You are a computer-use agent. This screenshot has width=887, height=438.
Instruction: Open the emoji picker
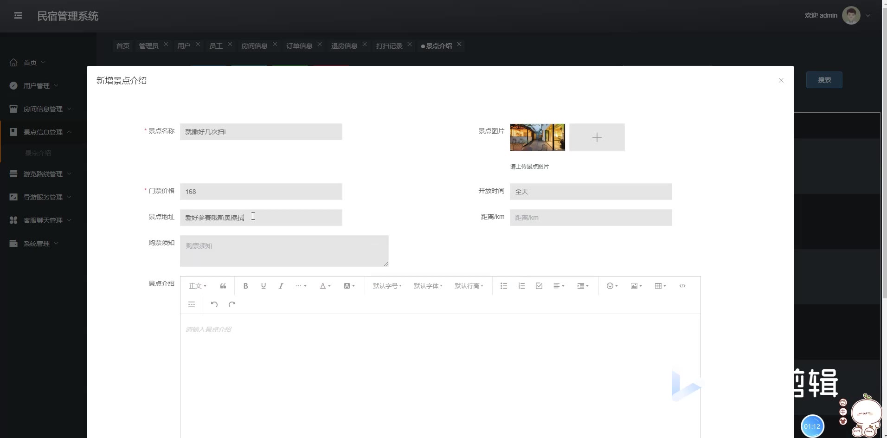tap(612, 286)
